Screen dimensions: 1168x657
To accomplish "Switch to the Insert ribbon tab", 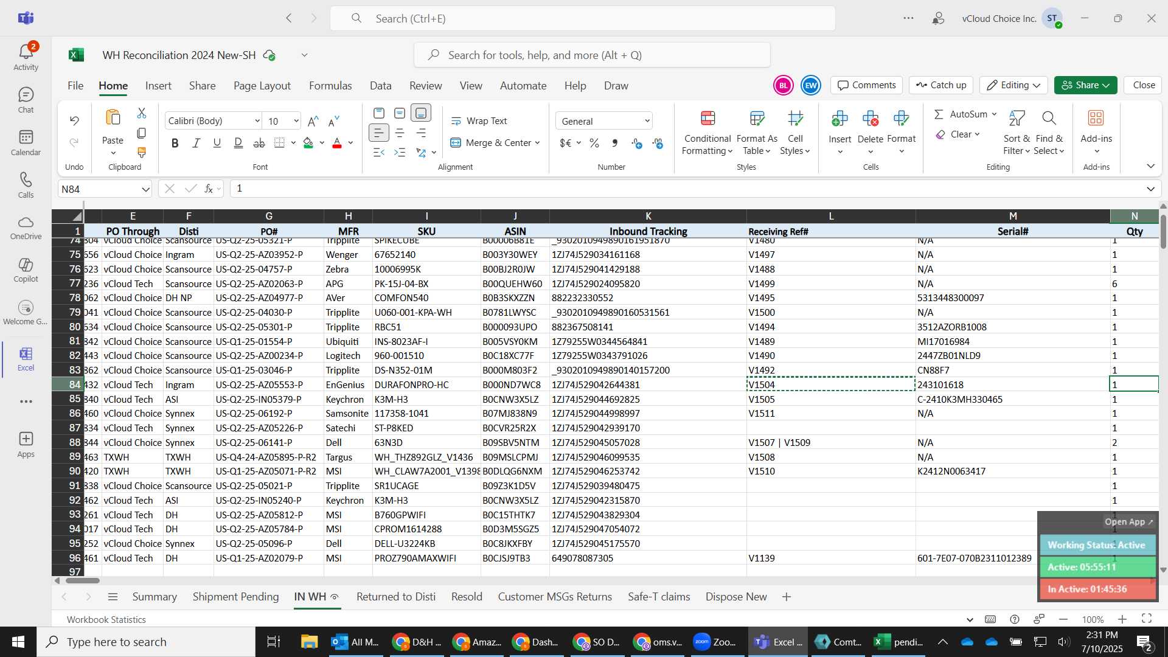I will (x=158, y=86).
